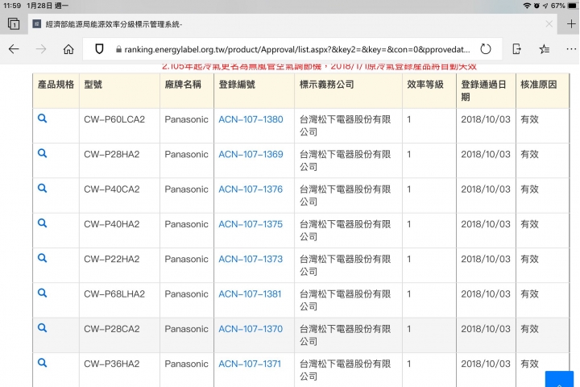Open registration ACN-107-1380
The height and width of the screenshot is (387, 580).
click(x=251, y=119)
